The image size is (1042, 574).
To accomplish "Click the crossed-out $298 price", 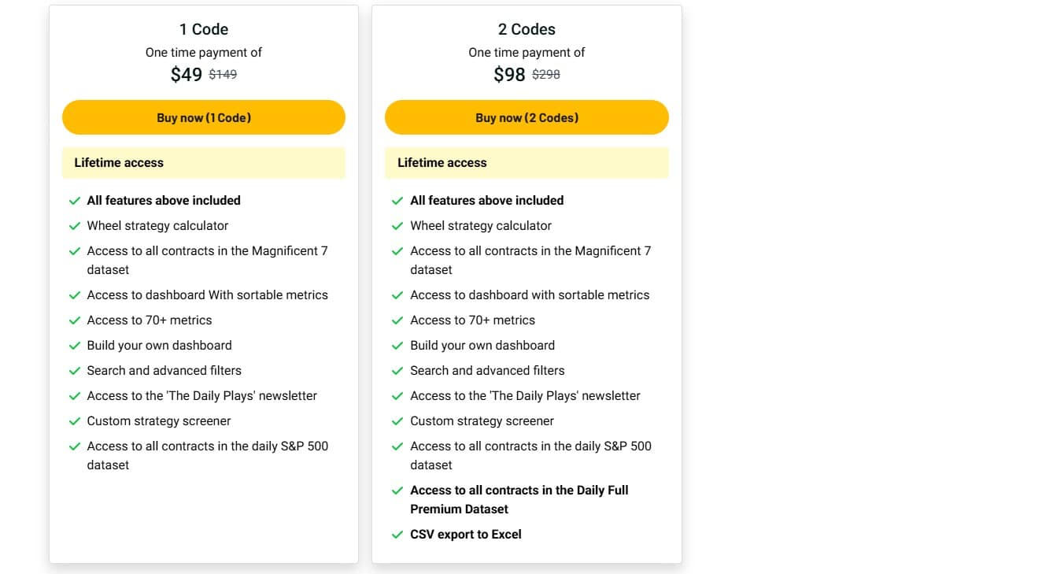I will (545, 74).
